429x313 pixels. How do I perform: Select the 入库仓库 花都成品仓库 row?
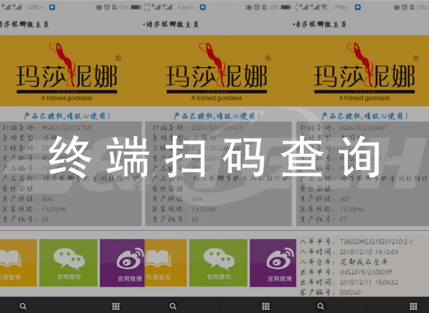click(x=344, y=262)
